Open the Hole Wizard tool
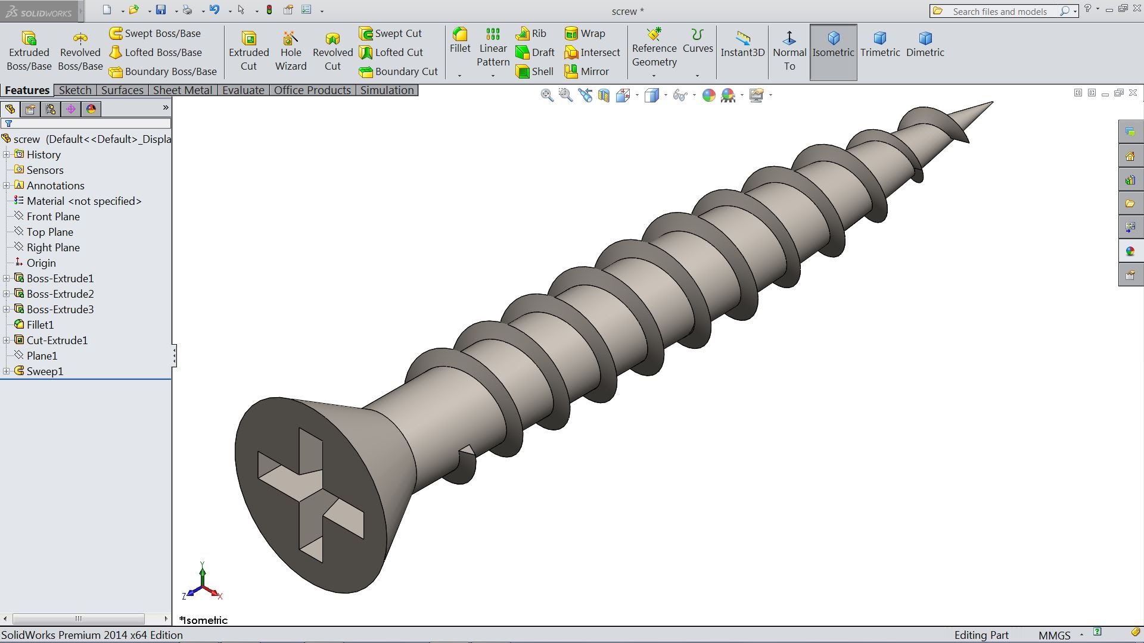This screenshot has width=1144, height=643. pyautogui.click(x=291, y=49)
